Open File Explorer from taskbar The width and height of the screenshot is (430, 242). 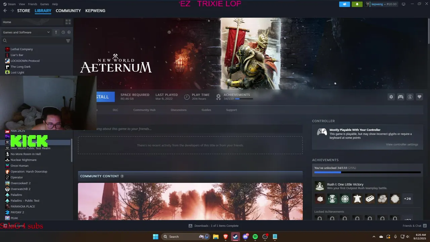tap(216, 237)
